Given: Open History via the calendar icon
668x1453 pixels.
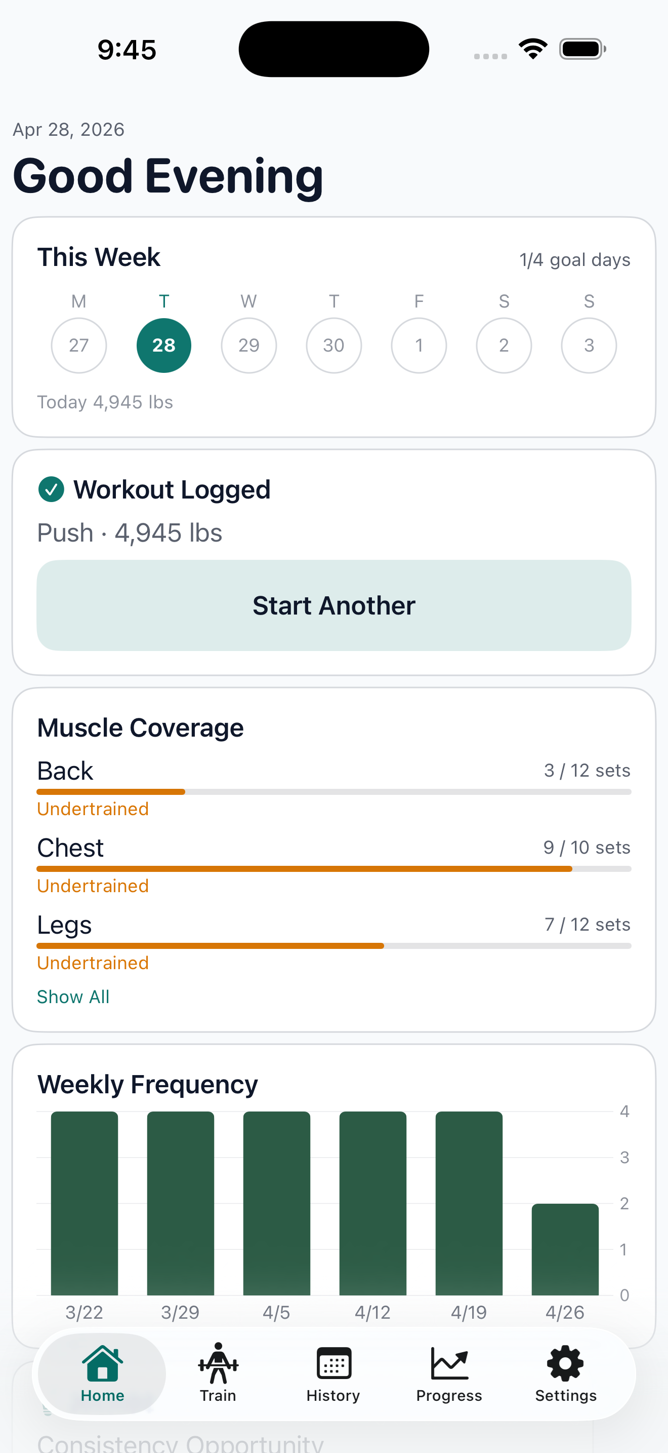Looking at the screenshot, I should pos(333,1362).
